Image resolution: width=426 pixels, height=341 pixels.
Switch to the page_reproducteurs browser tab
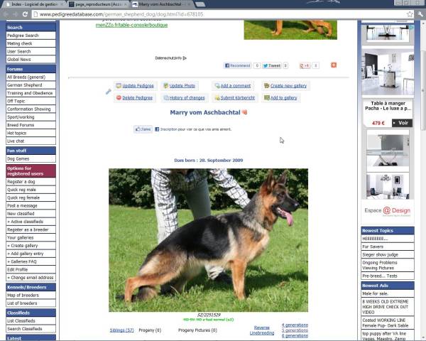coord(98,4)
